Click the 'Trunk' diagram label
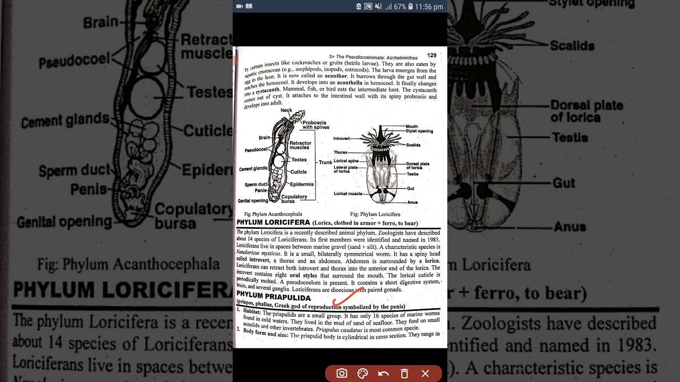 pos(325,162)
